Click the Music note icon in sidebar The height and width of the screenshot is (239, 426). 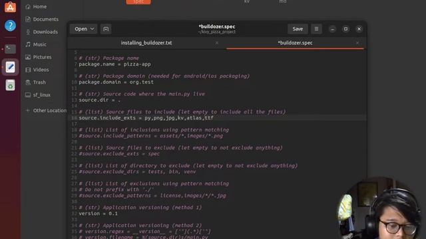pos(28,44)
